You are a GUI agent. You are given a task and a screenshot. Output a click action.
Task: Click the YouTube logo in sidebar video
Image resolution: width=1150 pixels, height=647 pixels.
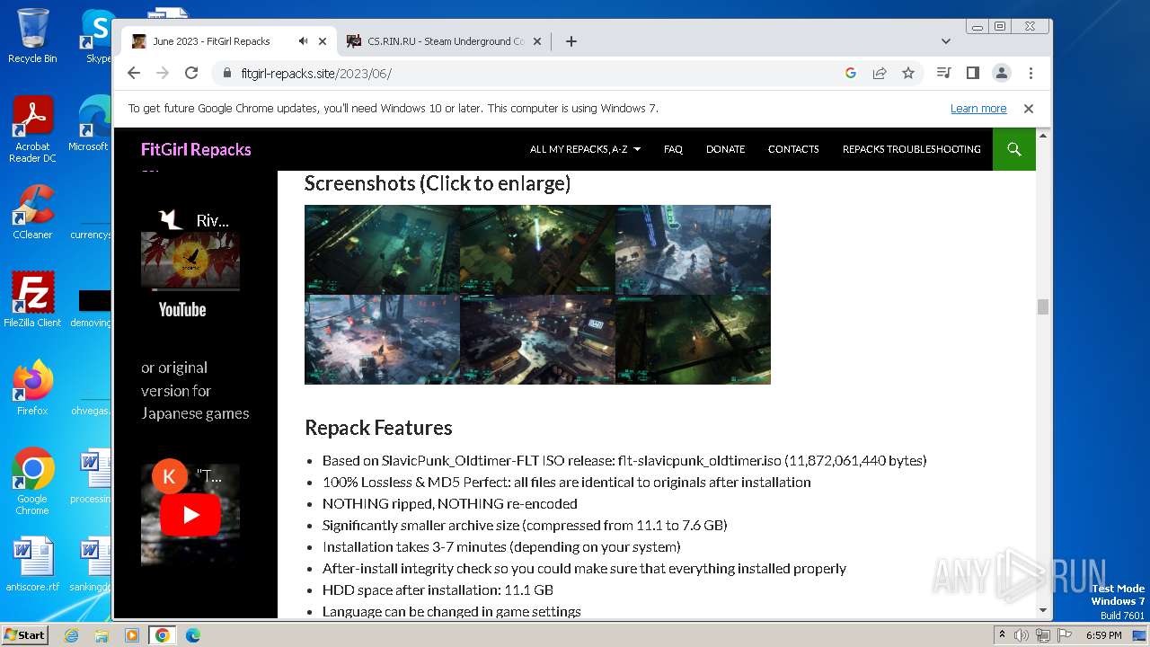pos(182,309)
